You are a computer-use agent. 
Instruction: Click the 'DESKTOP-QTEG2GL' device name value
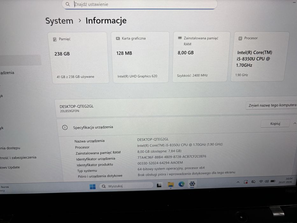click(153, 140)
